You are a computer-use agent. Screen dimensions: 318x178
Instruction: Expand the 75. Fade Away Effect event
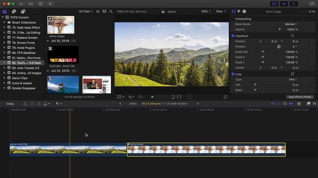4,27
